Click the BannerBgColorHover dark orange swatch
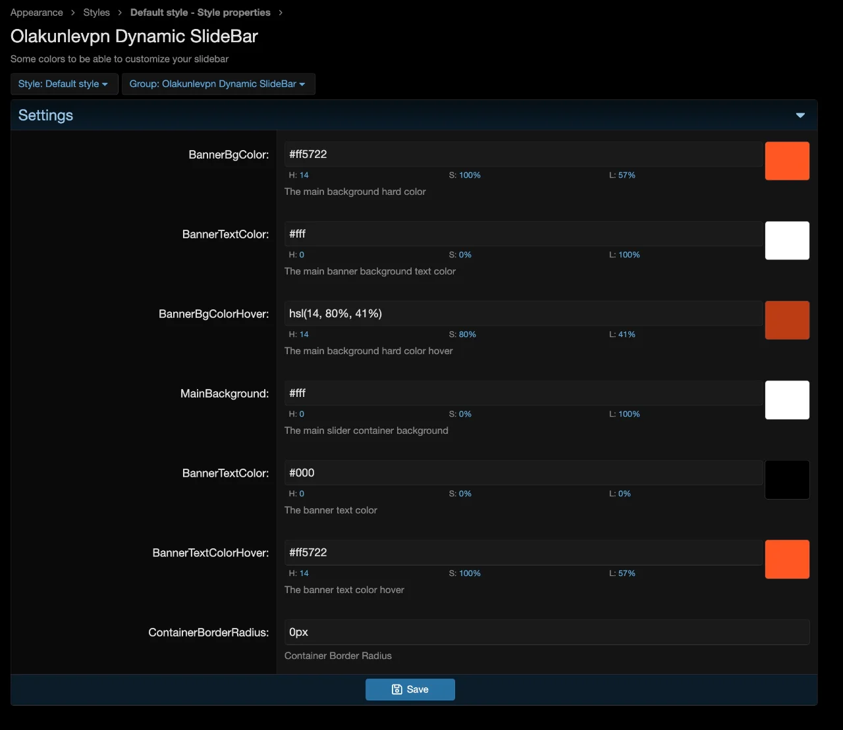This screenshot has width=843, height=730. [787, 321]
